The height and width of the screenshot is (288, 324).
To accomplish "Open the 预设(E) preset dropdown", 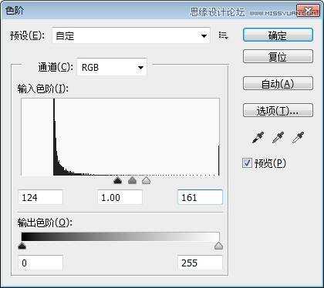I will pyautogui.click(x=131, y=35).
